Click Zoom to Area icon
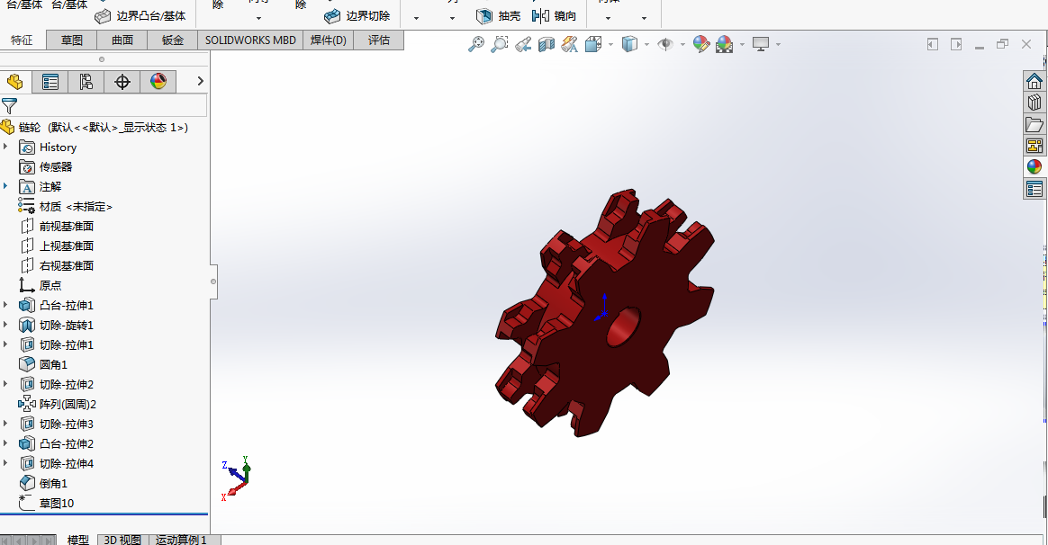The image size is (1048, 545). [x=500, y=44]
